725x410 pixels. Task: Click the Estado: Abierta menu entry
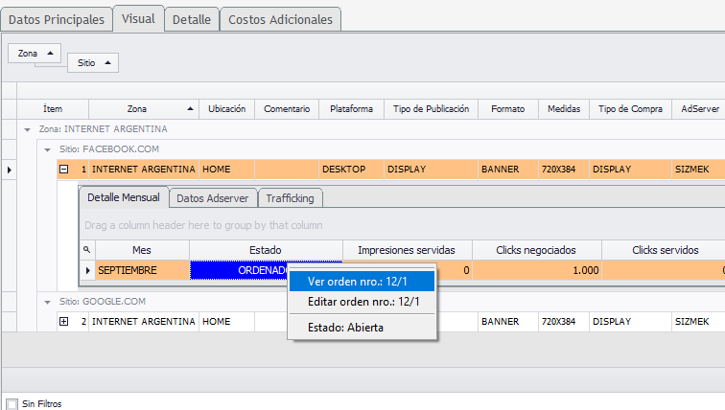345,327
